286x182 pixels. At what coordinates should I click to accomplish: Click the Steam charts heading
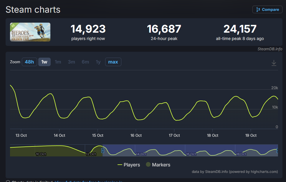click(33, 10)
